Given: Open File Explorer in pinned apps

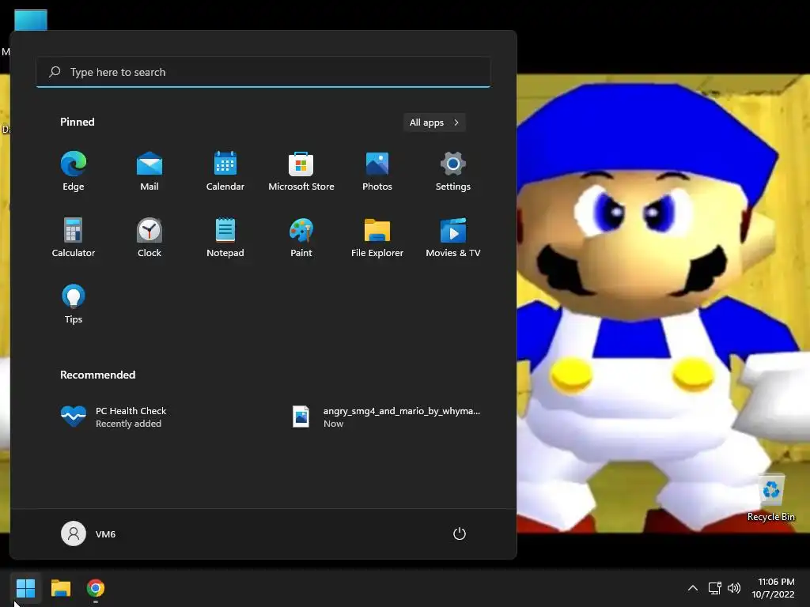Looking at the screenshot, I should click(377, 238).
